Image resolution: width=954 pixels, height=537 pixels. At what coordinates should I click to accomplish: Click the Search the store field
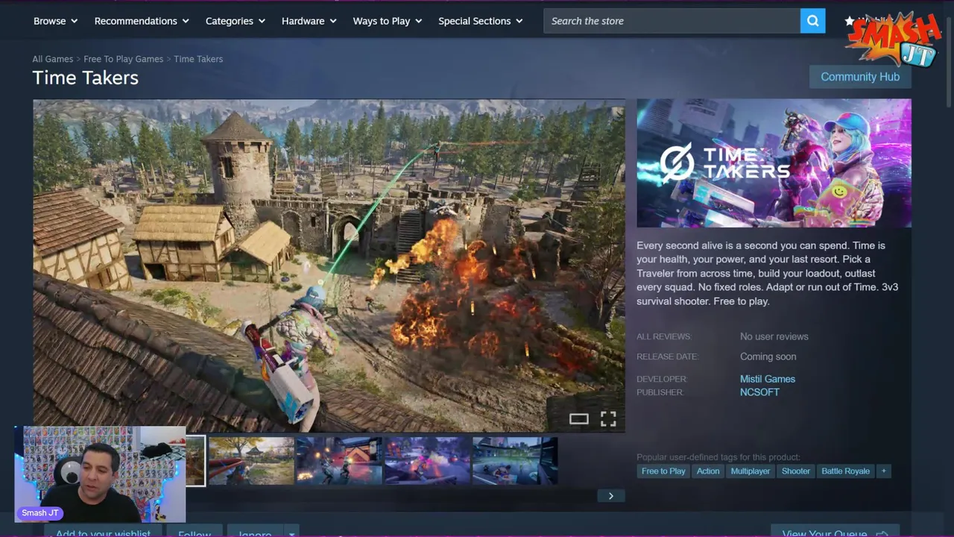pyautogui.click(x=672, y=21)
